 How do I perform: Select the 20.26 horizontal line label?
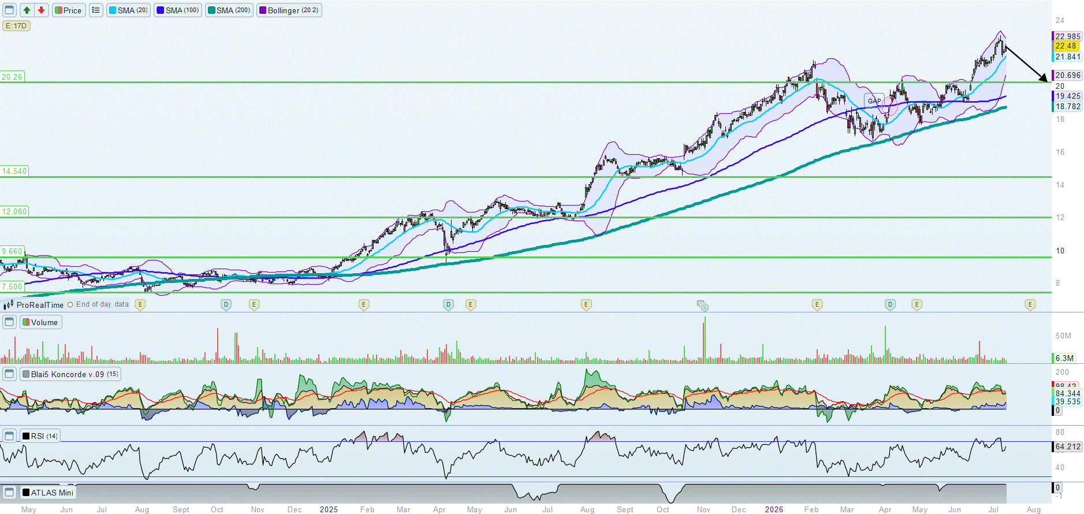point(12,77)
